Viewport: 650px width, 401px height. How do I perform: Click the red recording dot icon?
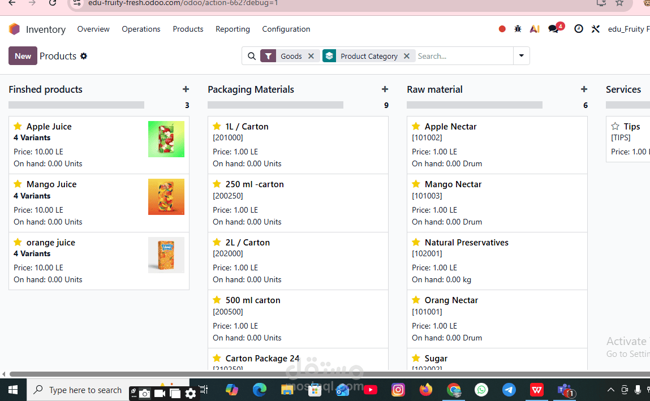pos(502,29)
